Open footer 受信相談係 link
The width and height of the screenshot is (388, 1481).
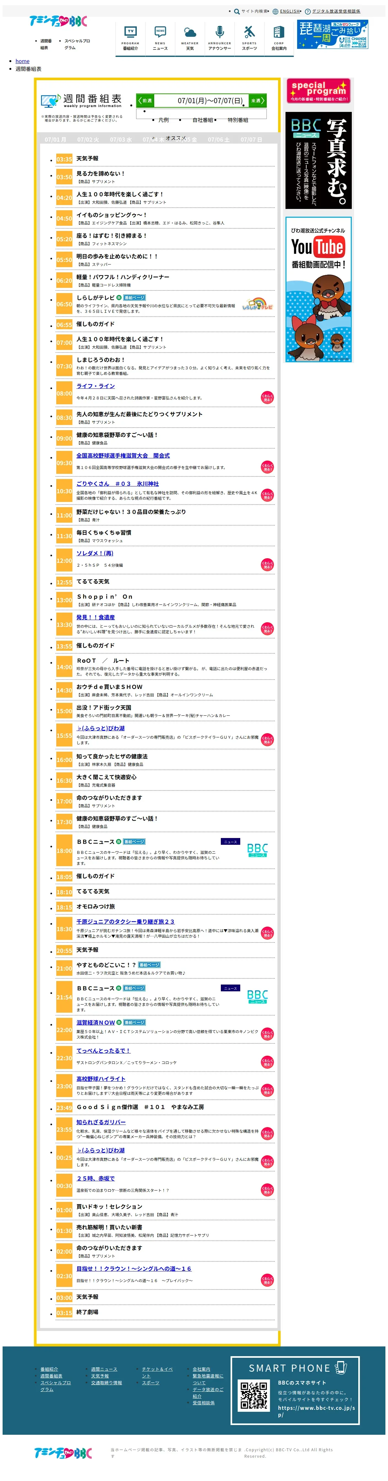(203, 1403)
